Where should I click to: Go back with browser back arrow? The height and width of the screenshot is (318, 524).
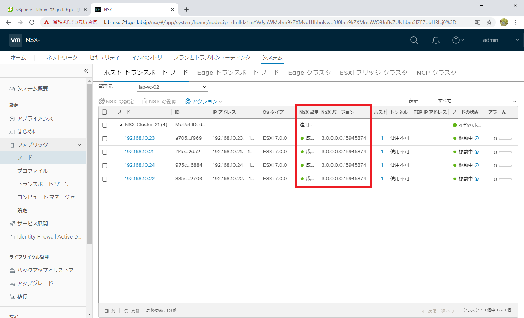click(x=8, y=22)
